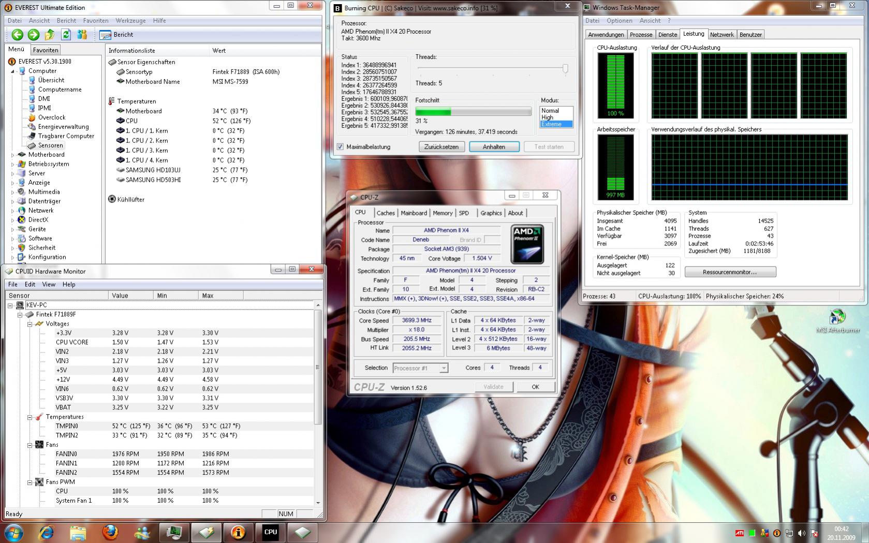Open the EVEREST Bericht report wizard

(116, 35)
